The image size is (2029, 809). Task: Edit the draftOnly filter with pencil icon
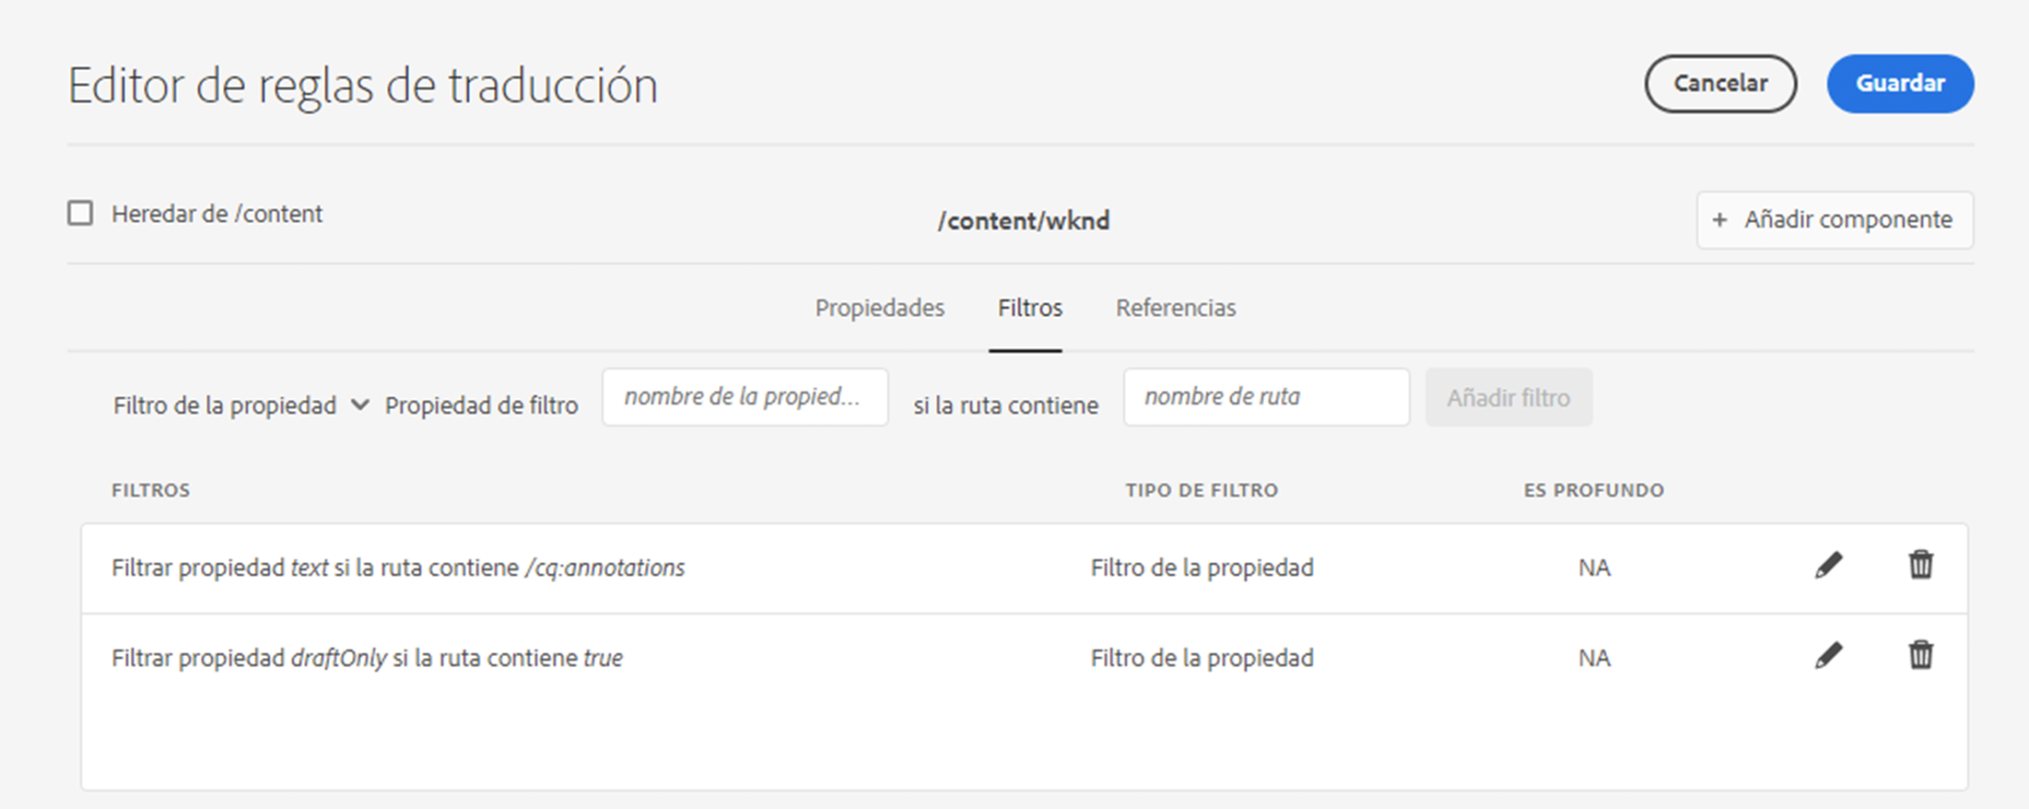pos(1828,656)
